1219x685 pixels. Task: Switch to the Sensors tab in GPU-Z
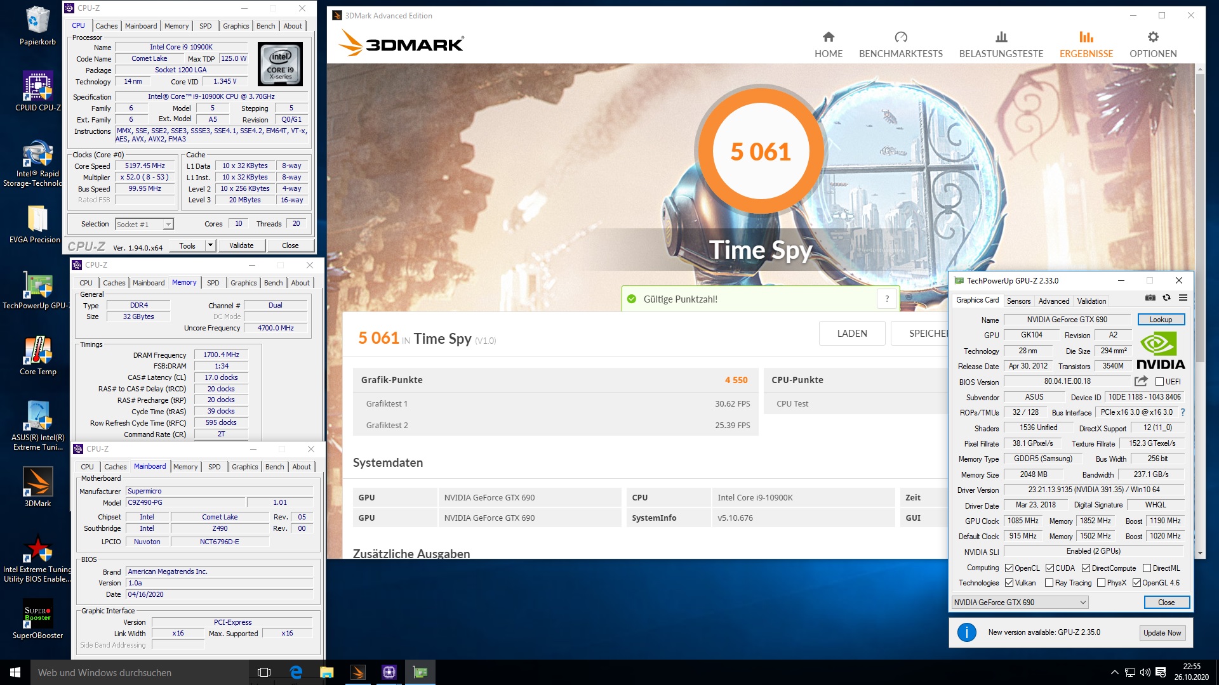[1018, 301]
